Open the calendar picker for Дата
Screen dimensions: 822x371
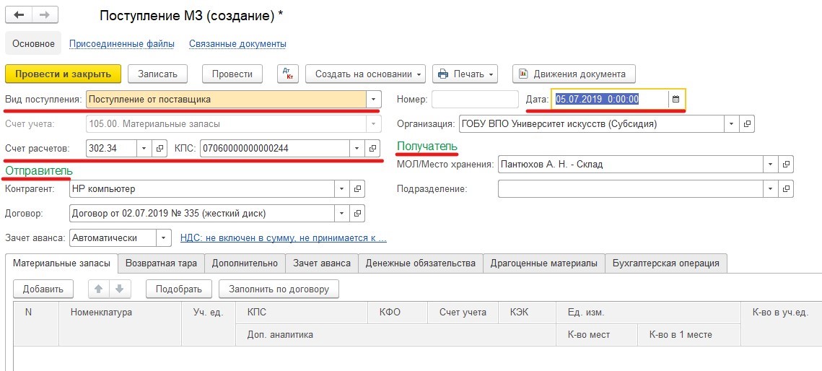pos(675,100)
